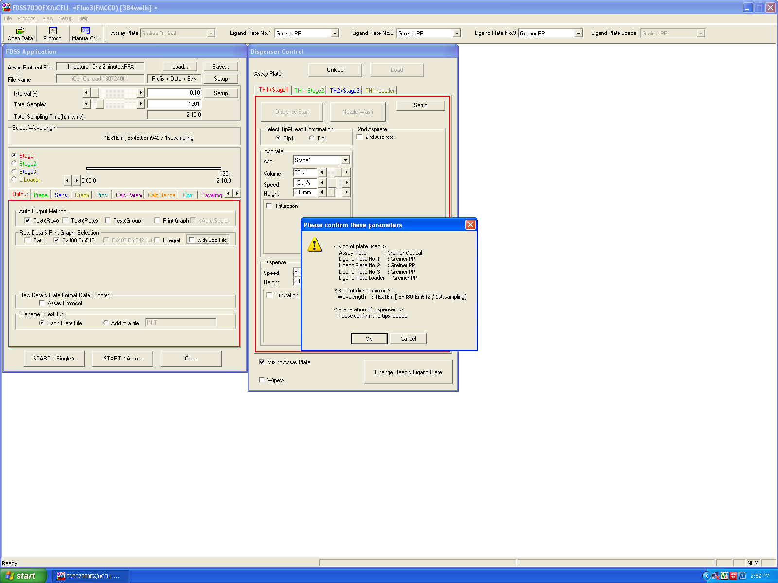Viewport: 778px width, 583px height.
Task: Click the Manual Ctrl toolbar icon
Action: (x=85, y=34)
